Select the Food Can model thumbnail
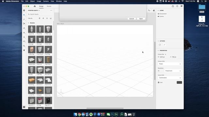The image size is (209, 117). coord(40,59)
